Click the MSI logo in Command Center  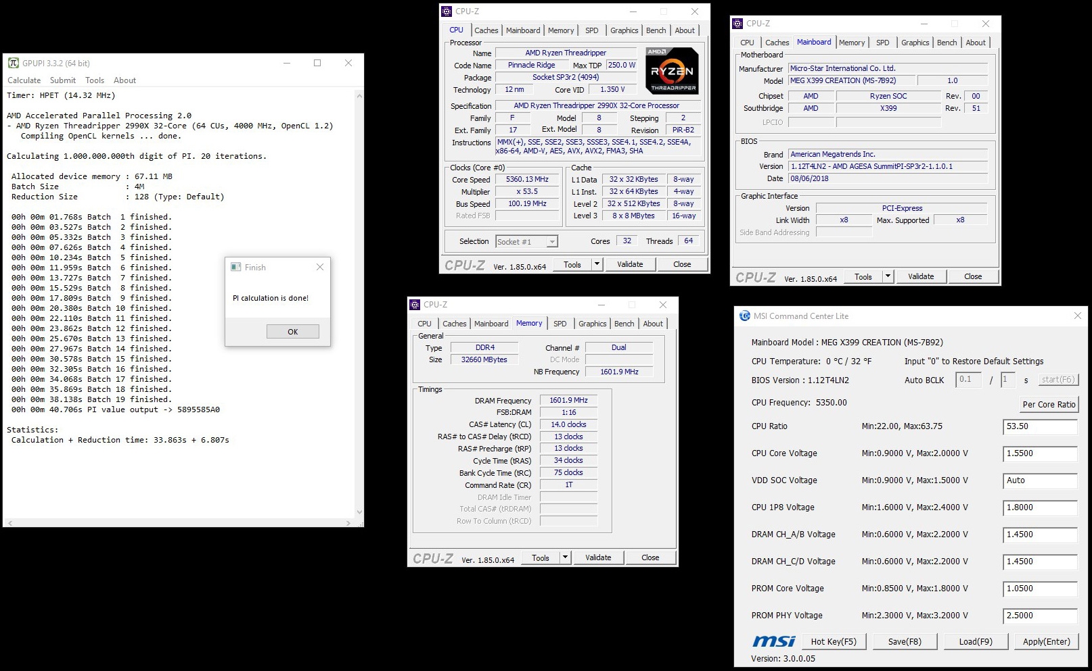click(774, 641)
